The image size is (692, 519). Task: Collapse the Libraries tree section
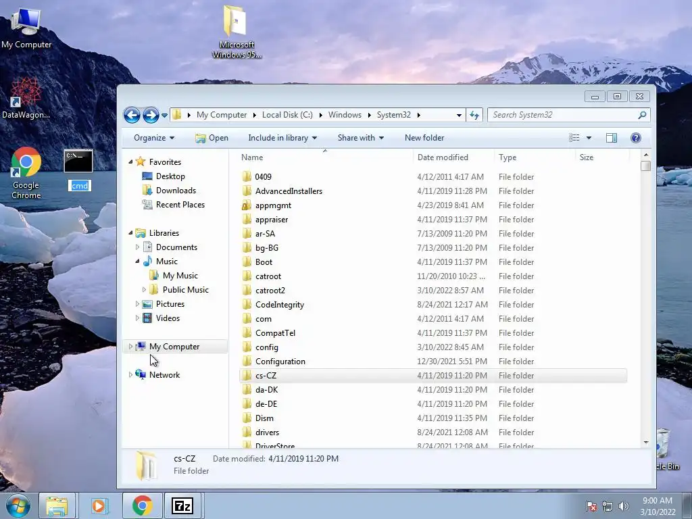pos(130,232)
